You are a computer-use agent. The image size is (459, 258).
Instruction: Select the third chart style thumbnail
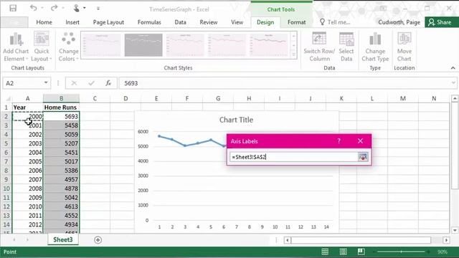coord(185,45)
